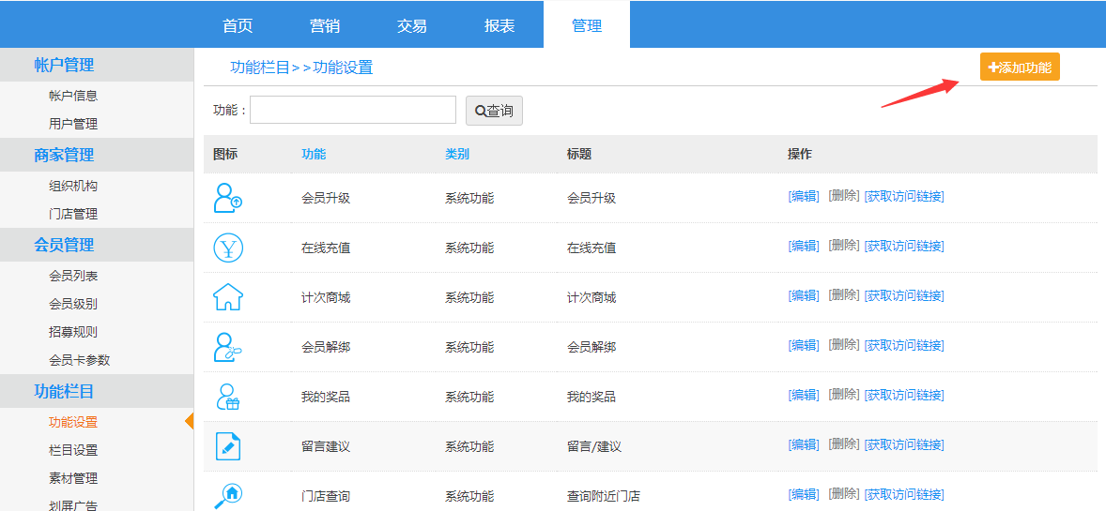The height and width of the screenshot is (511, 1106).
Task: Select the 管理 tab
Action: point(587,26)
